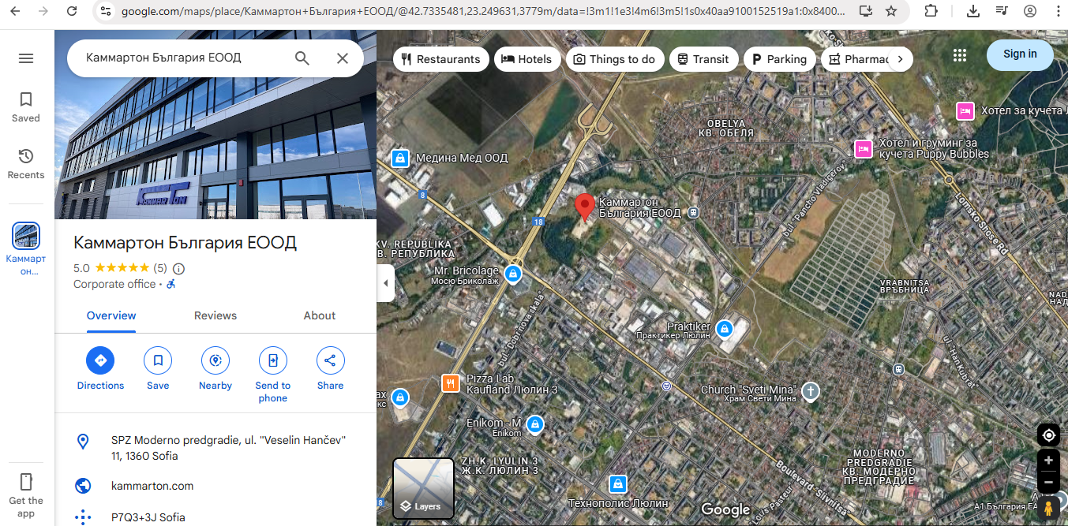1068x526 pixels.
Task: Click the Directions icon button
Action: (100, 360)
